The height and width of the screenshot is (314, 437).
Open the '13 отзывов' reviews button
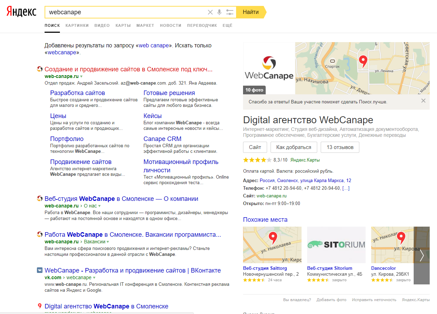pos(340,147)
